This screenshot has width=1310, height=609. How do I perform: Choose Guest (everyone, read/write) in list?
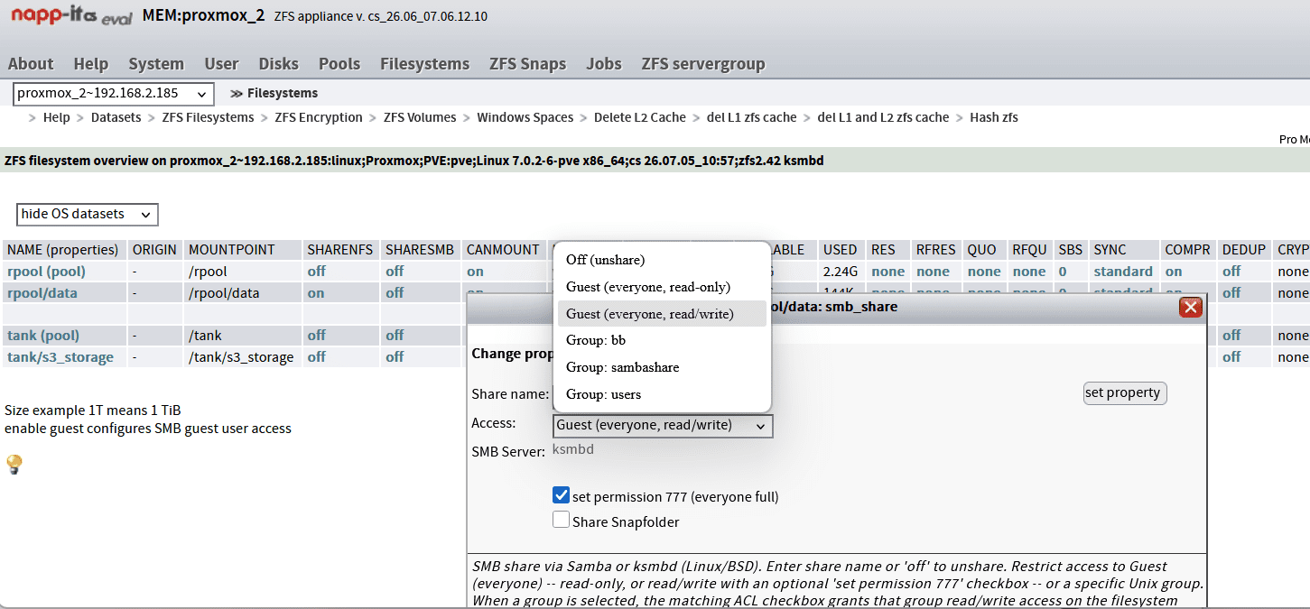(662, 314)
